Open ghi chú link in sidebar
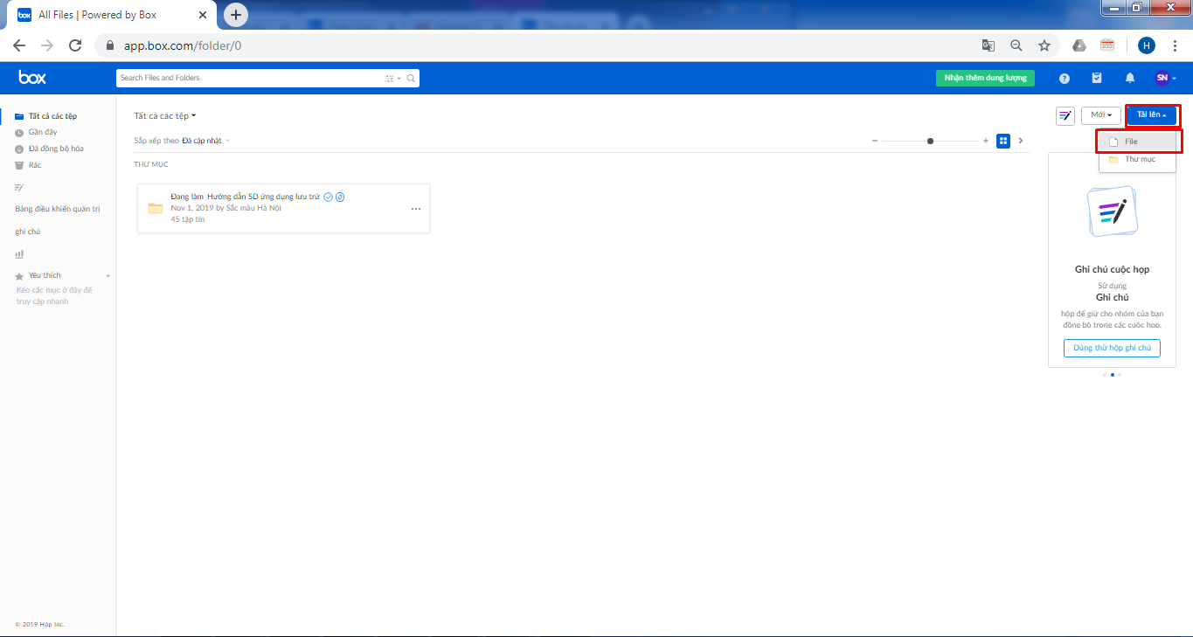Viewport: 1193px width, 637px height. [28, 232]
